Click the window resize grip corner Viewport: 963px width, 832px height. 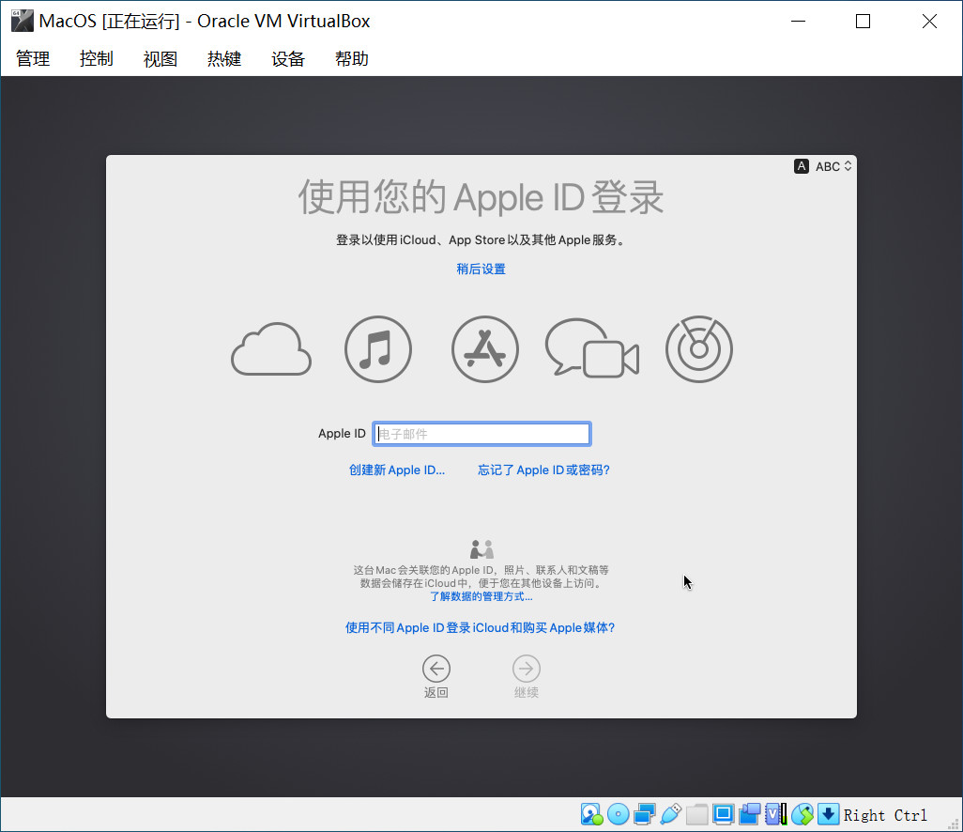(954, 824)
